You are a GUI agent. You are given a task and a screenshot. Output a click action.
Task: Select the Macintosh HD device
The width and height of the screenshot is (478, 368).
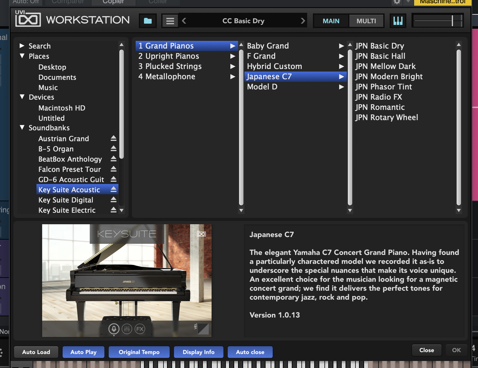pyautogui.click(x=62, y=108)
